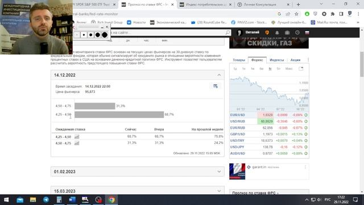Viewport: 364px width, 205px height.
Task: Select the 1м chart timeframe
Action: point(253,68)
